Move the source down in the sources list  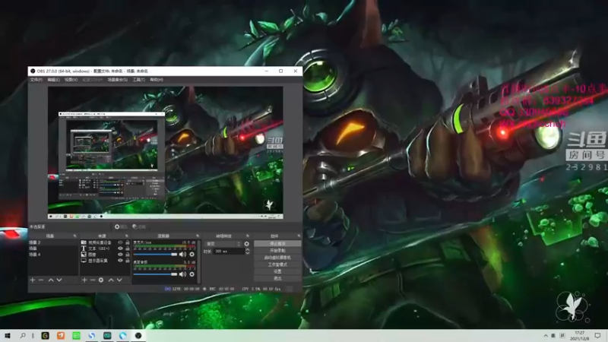pos(119,280)
